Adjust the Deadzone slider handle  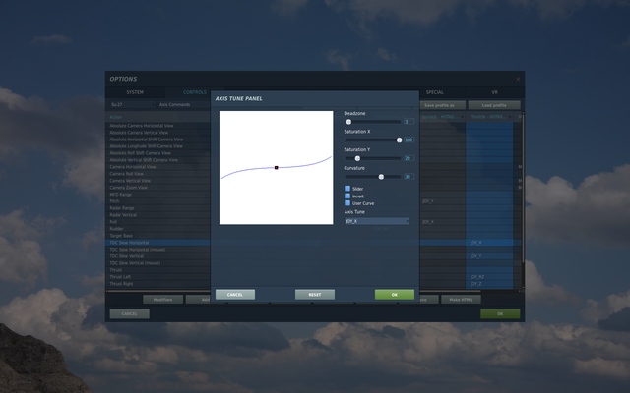348,122
